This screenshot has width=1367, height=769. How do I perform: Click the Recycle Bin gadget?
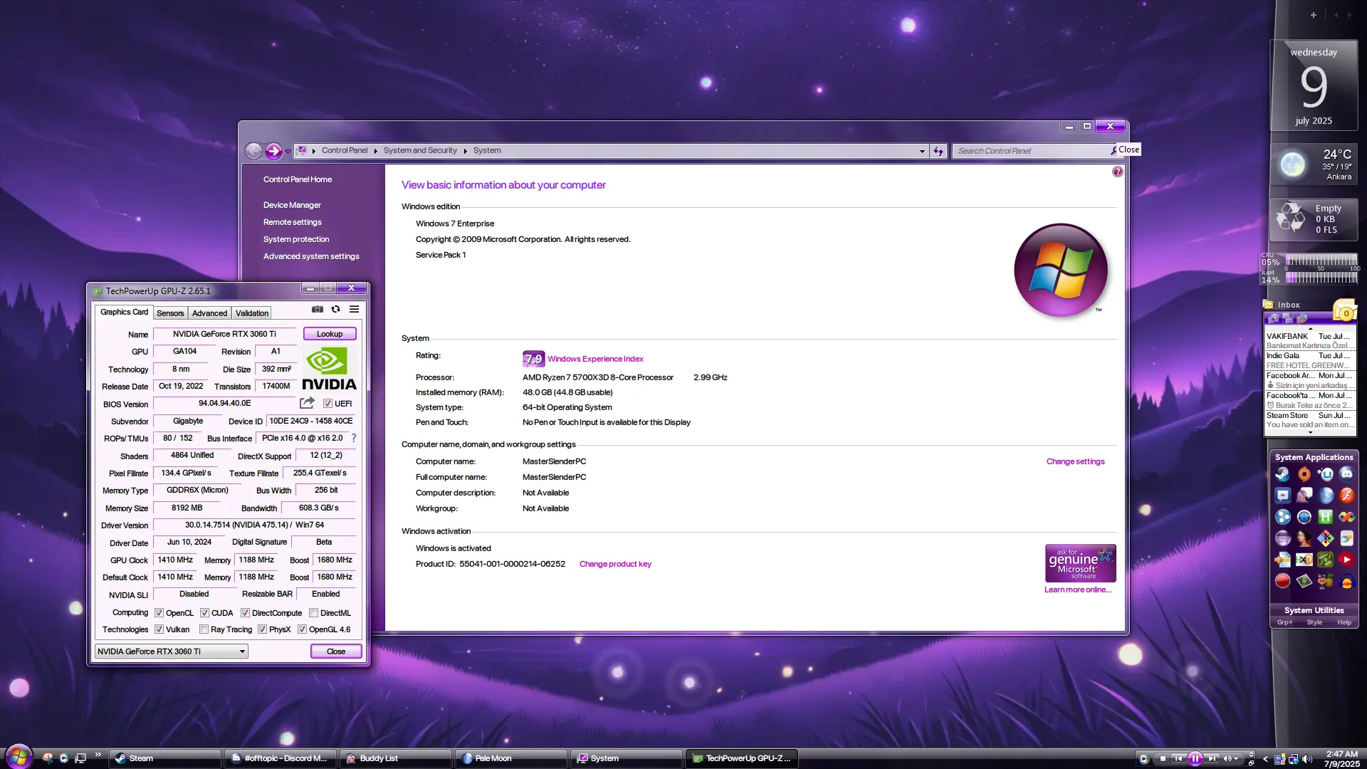point(1314,219)
